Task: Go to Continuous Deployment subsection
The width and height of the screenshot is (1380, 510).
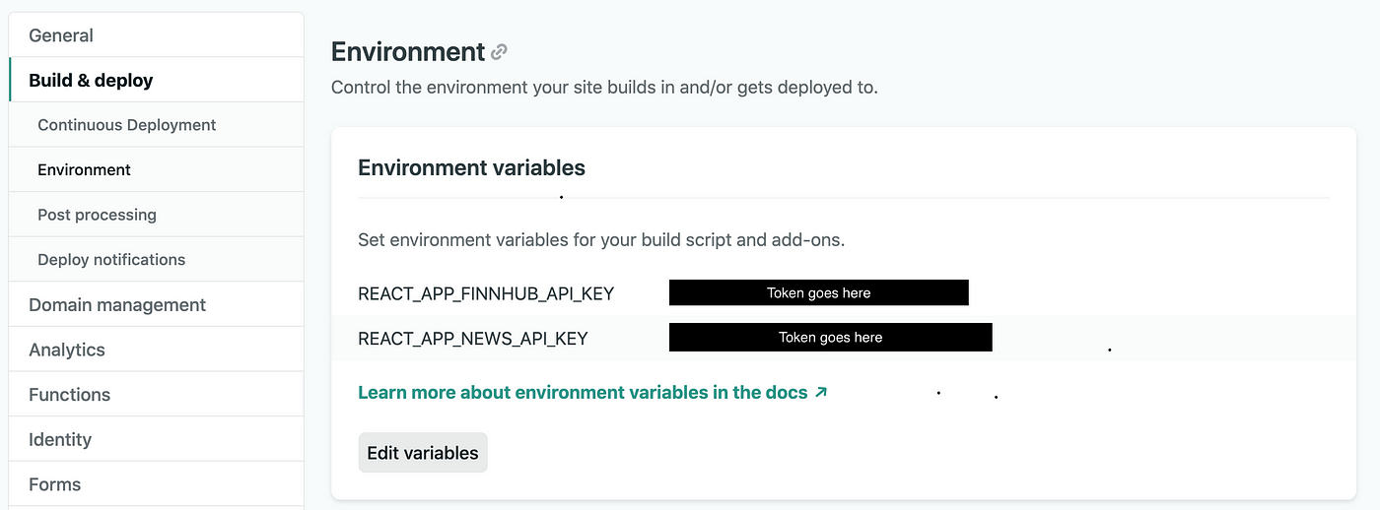Action: [157, 125]
